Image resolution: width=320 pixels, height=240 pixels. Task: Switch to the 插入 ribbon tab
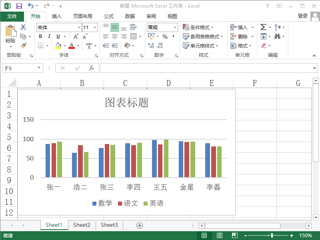click(x=56, y=16)
